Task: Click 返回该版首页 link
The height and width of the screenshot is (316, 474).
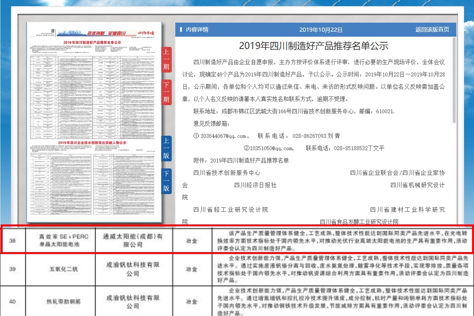Action: (x=432, y=30)
